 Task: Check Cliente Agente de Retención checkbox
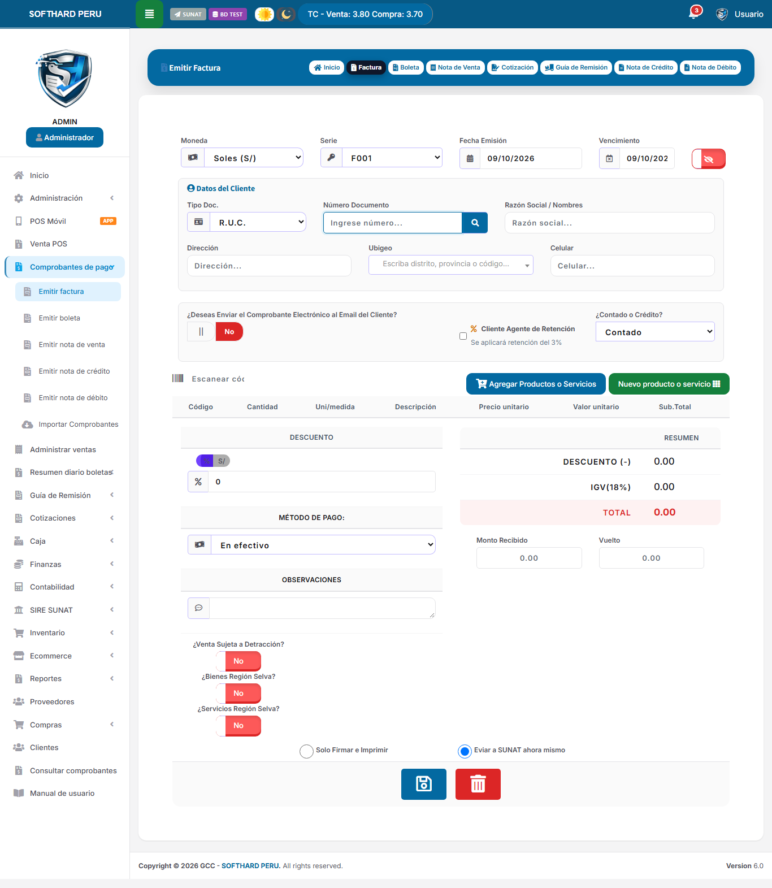point(463,336)
